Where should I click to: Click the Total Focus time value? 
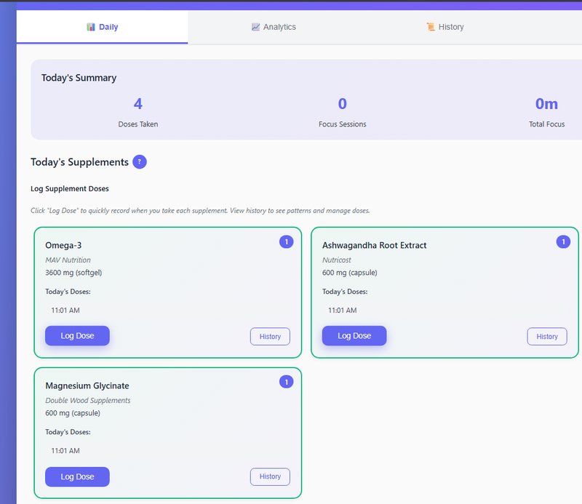546,104
